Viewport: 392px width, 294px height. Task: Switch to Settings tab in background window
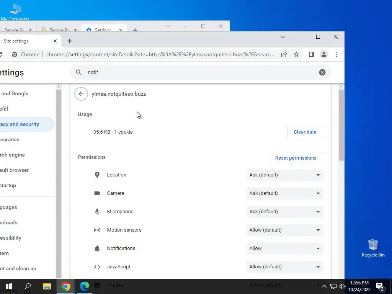click(103, 29)
